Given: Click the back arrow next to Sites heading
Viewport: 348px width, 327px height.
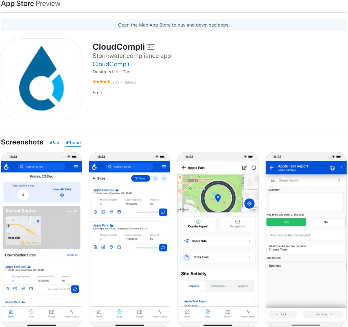Looking at the screenshot, I should click(x=94, y=178).
